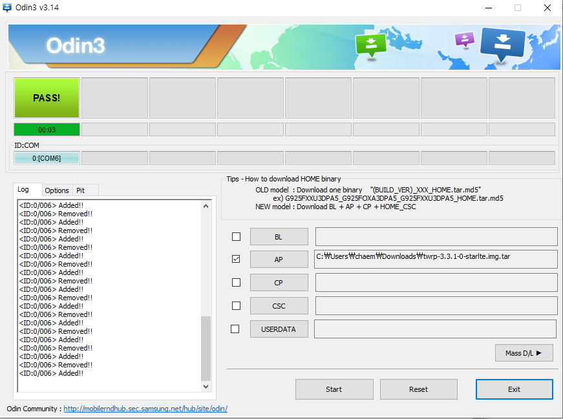
Task: Open the AP file browse button
Action: [279, 260]
